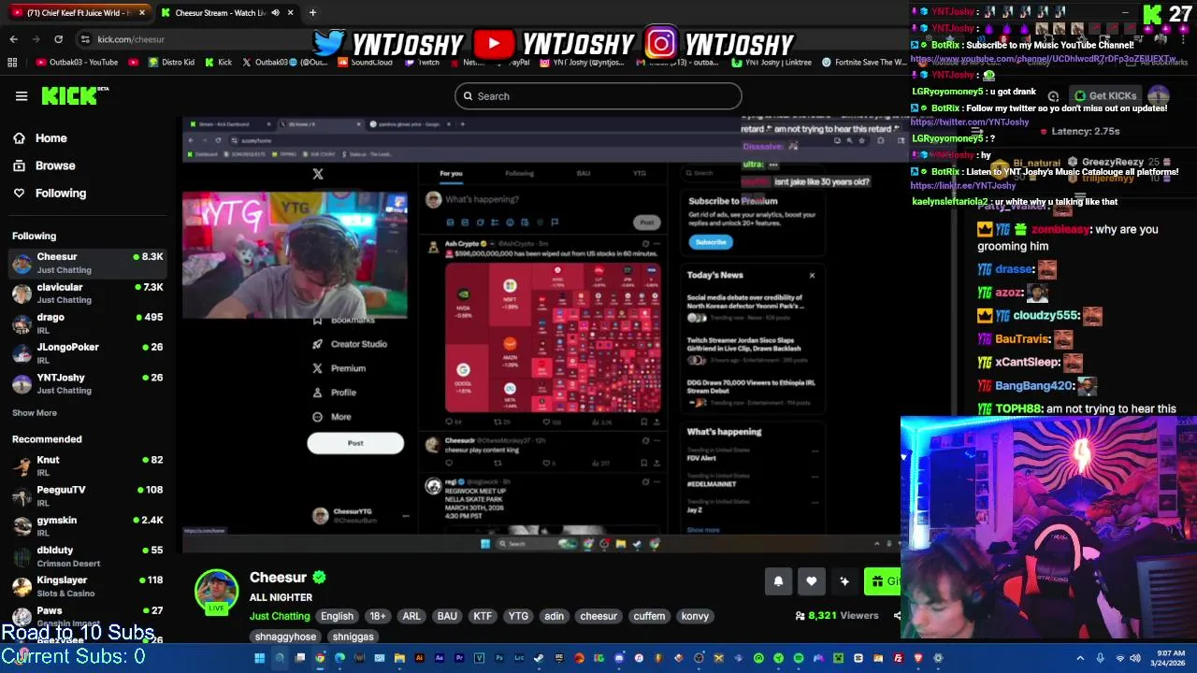Open the SoundCloud bookmark
The width and height of the screenshot is (1197, 673).
(365, 63)
